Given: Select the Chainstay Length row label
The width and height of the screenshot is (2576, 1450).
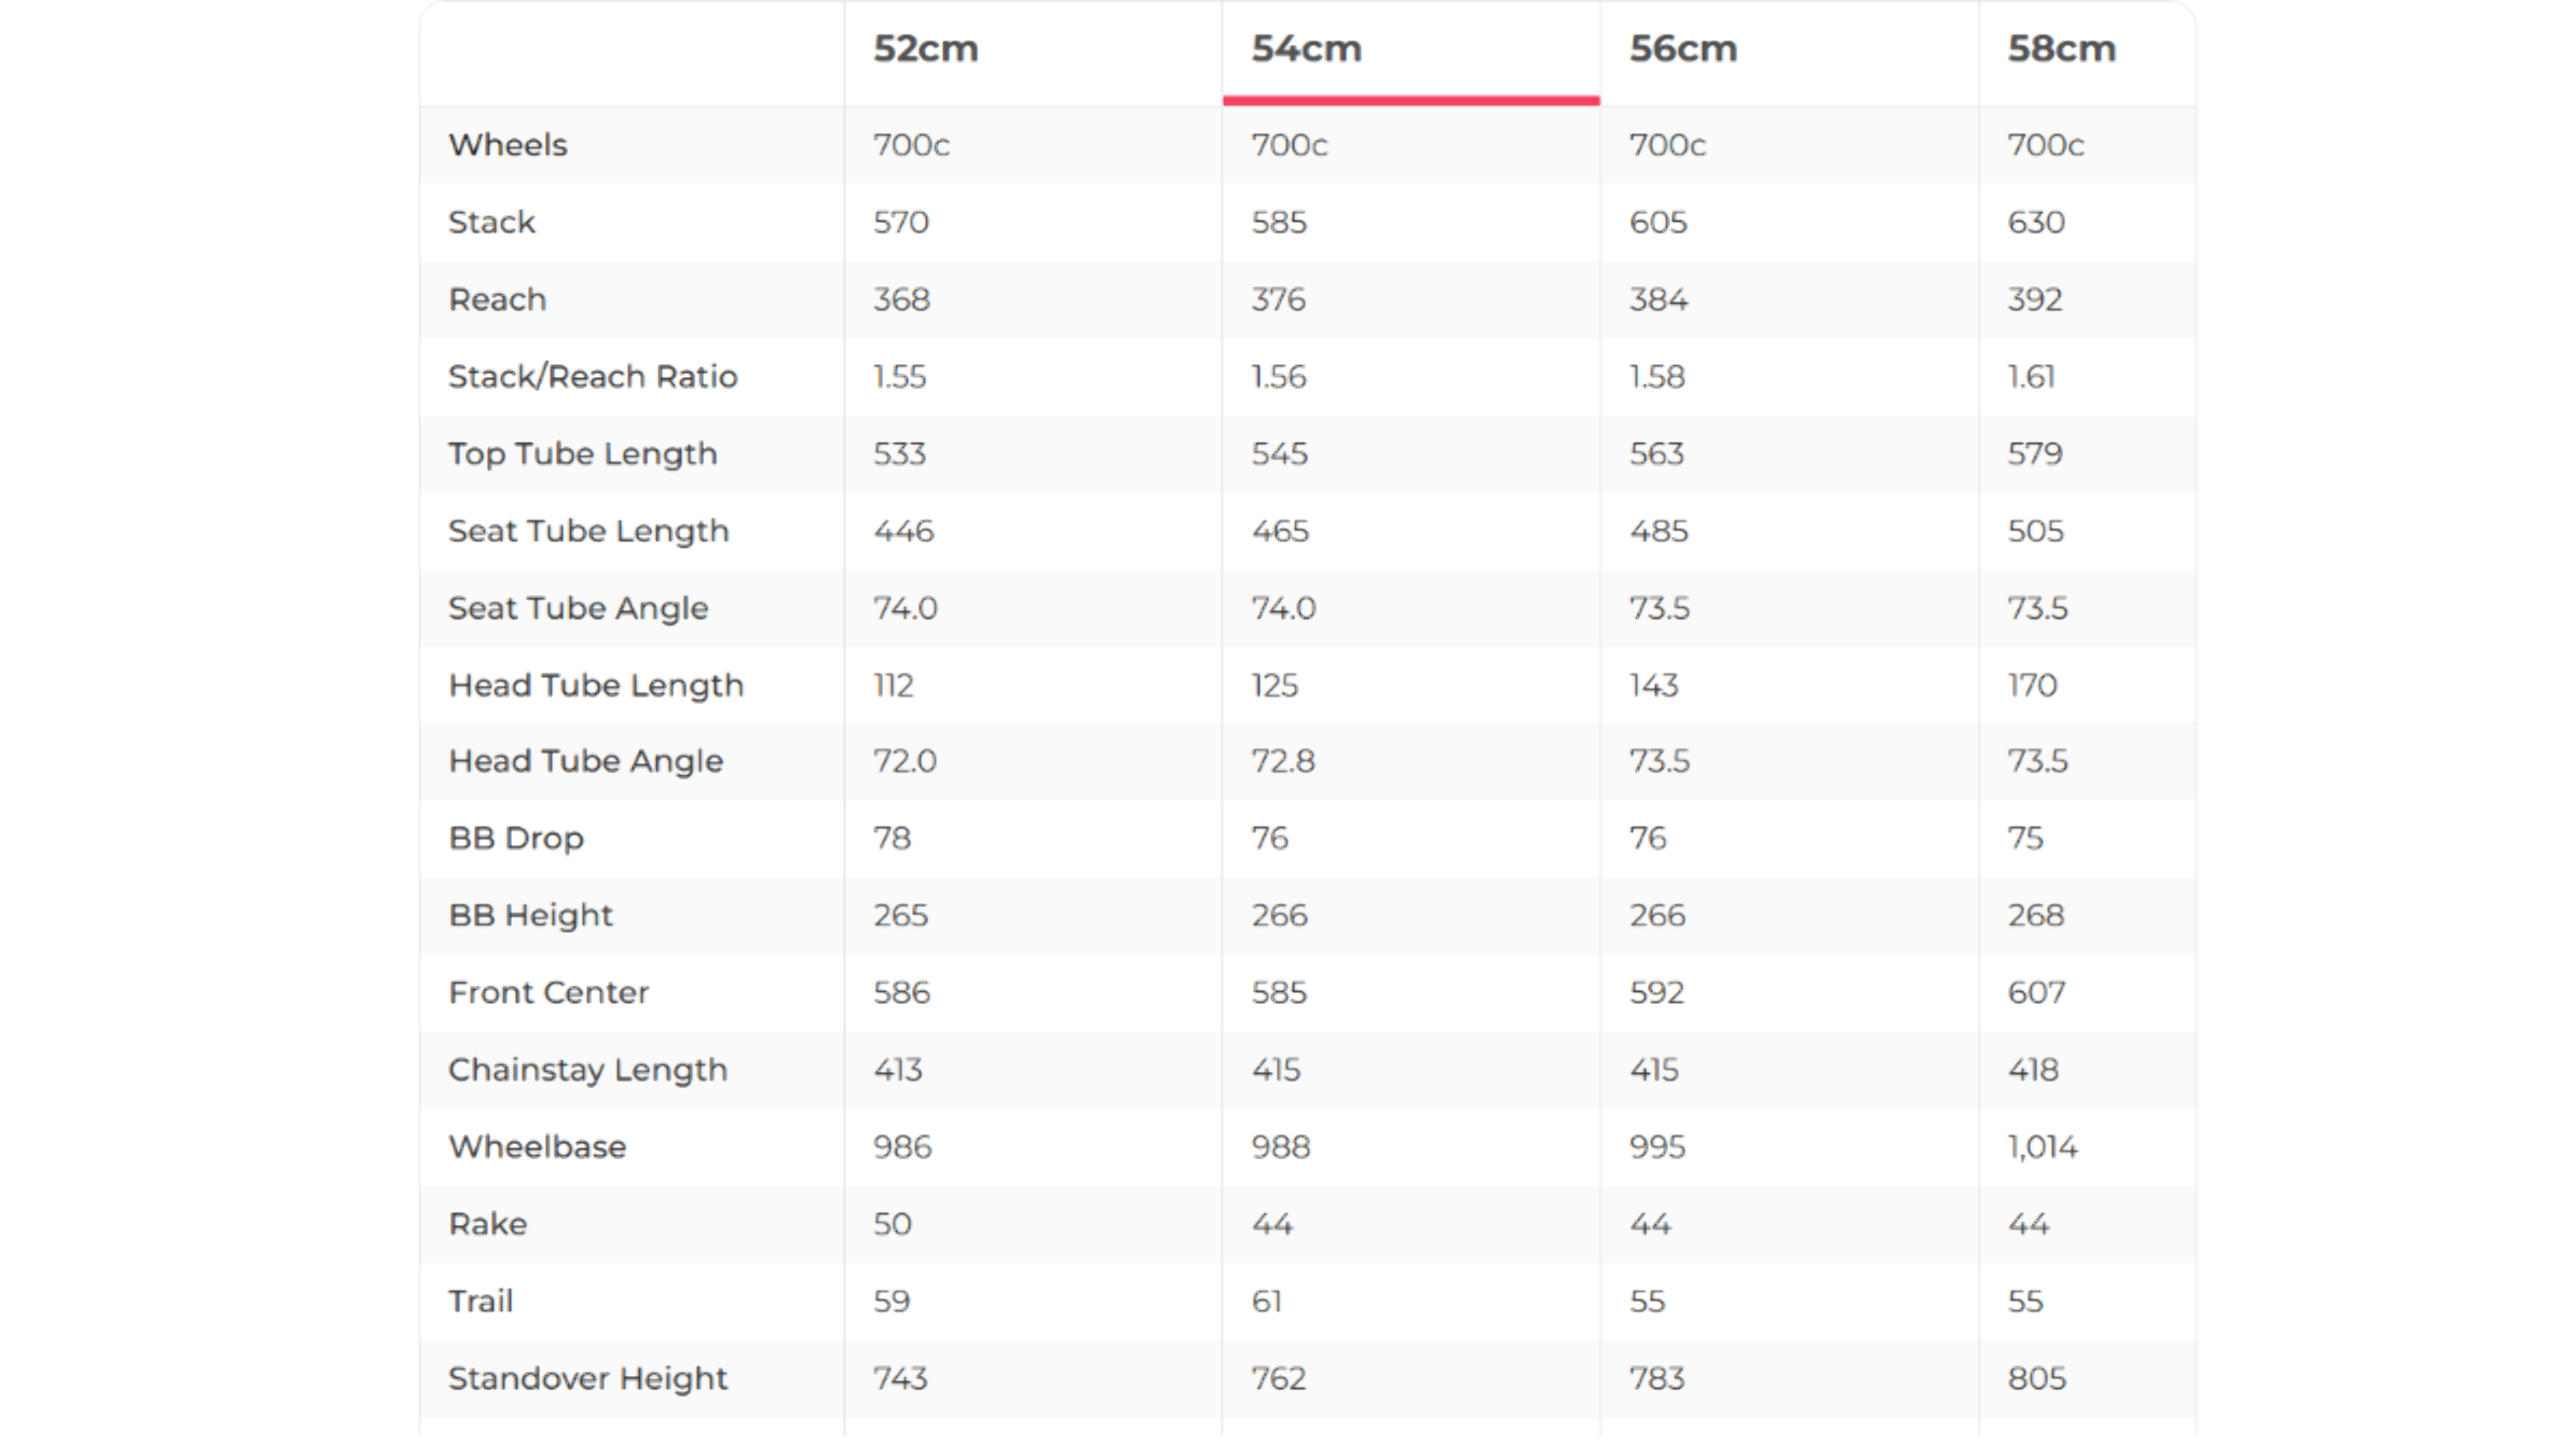Looking at the screenshot, I should pos(587,1070).
